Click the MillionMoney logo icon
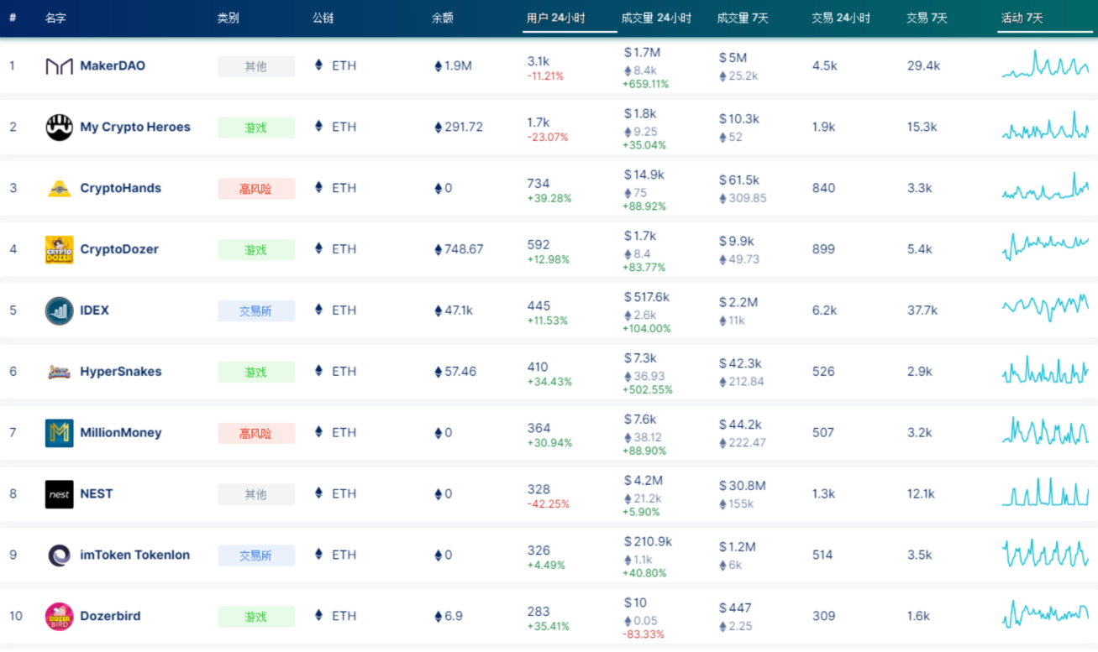The image size is (1098, 652). pos(59,433)
